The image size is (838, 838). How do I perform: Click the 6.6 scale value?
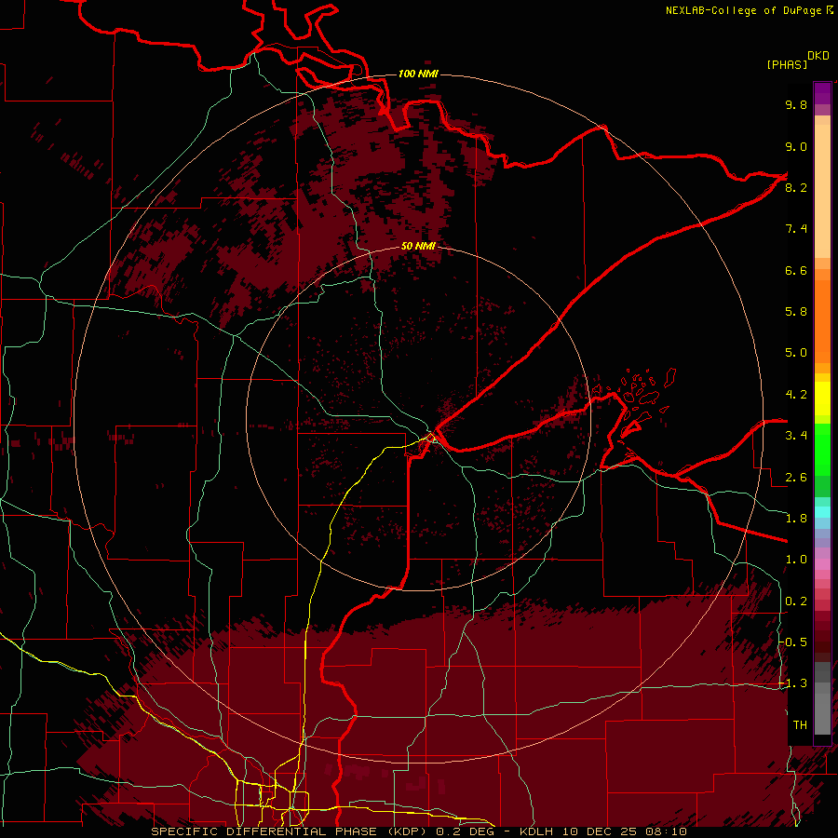pos(796,270)
